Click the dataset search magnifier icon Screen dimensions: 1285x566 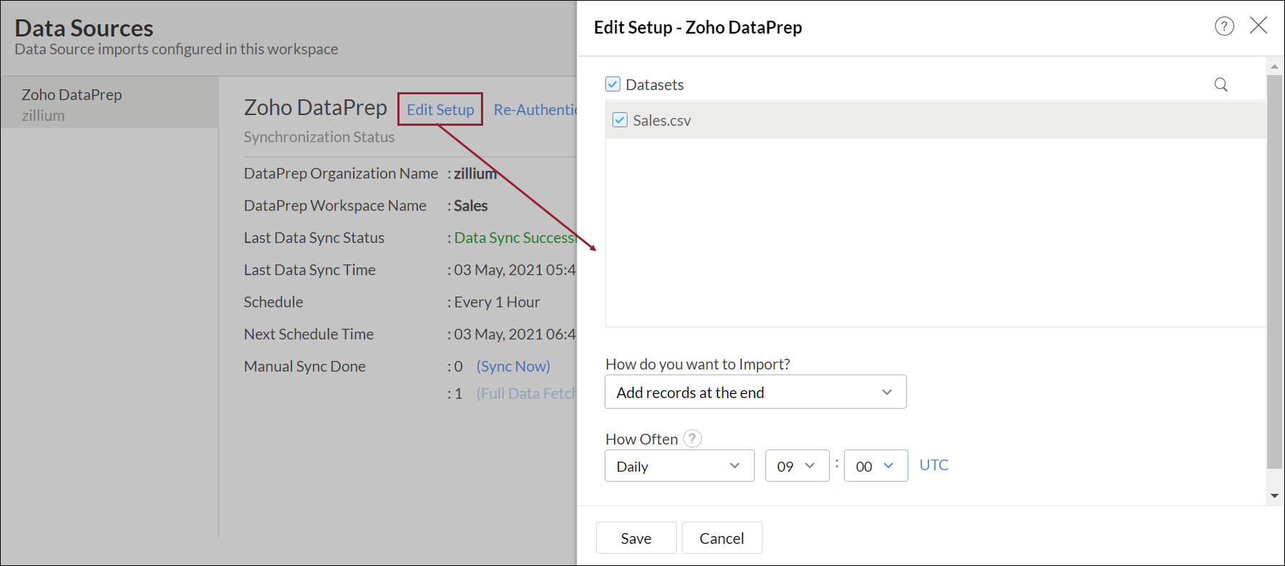pos(1221,85)
